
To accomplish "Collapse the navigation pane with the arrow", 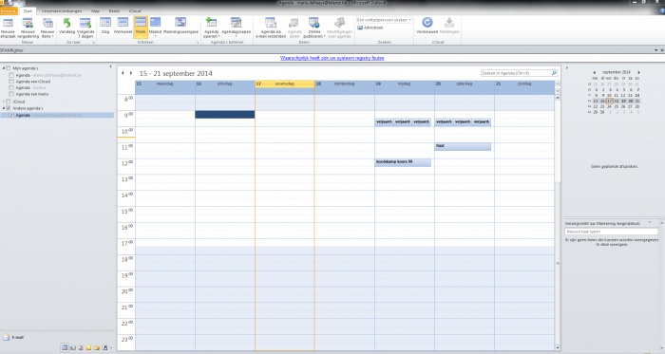I will (111, 66).
